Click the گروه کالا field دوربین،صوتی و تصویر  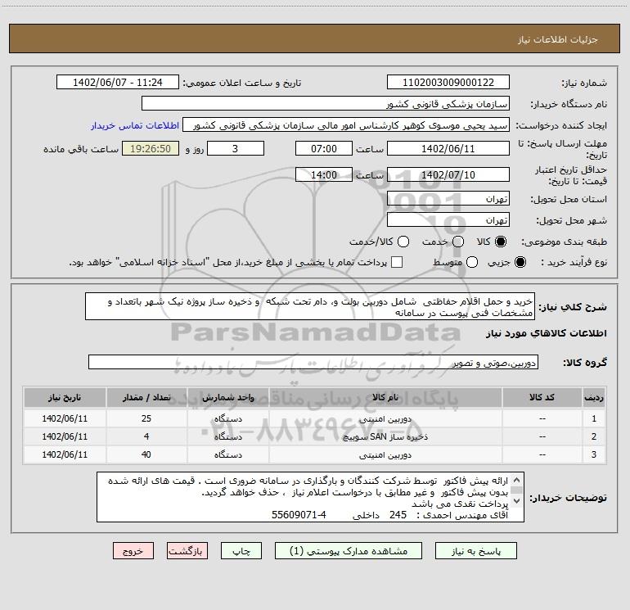pyautogui.click(x=313, y=362)
